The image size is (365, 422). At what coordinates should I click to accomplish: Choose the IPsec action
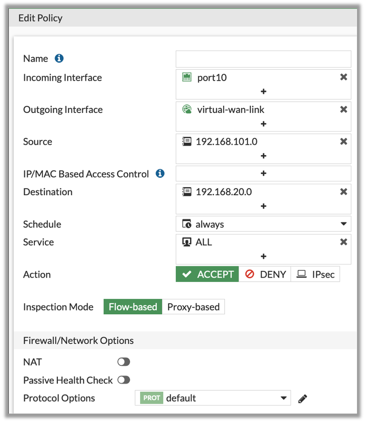pyautogui.click(x=315, y=274)
